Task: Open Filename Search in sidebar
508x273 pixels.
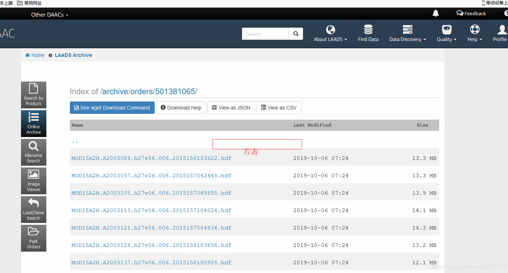Action: (34, 152)
